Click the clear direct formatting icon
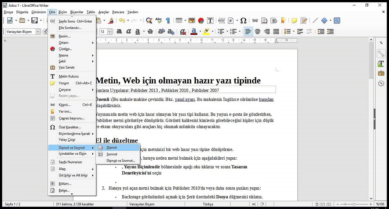This screenshot has height=209, width=389. pos(183,31)
